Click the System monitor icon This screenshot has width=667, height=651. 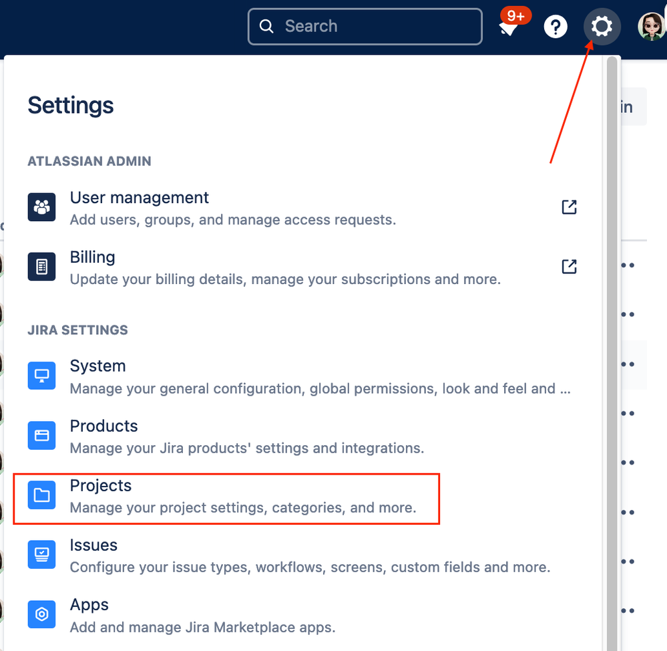coord(41,376)
